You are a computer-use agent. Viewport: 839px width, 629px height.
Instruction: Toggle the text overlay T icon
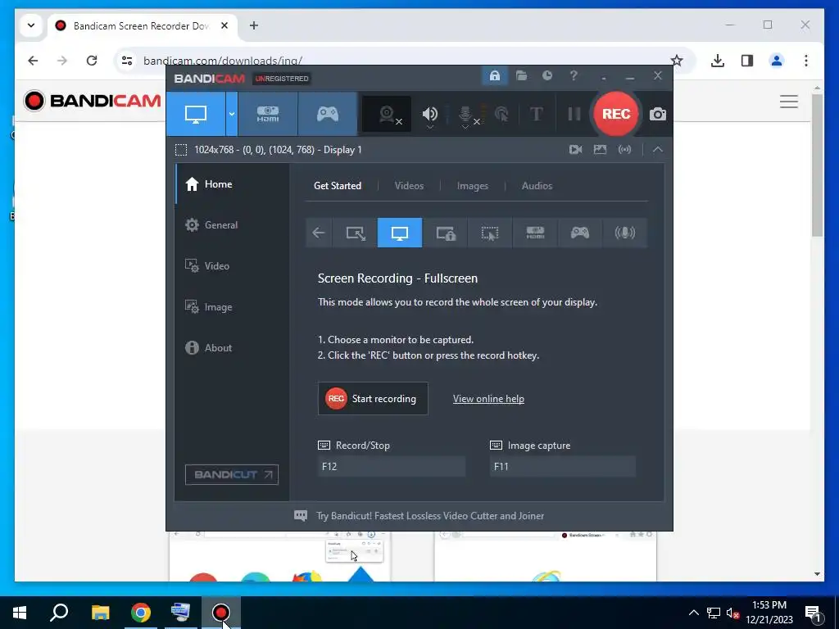[x=536, y=114]
